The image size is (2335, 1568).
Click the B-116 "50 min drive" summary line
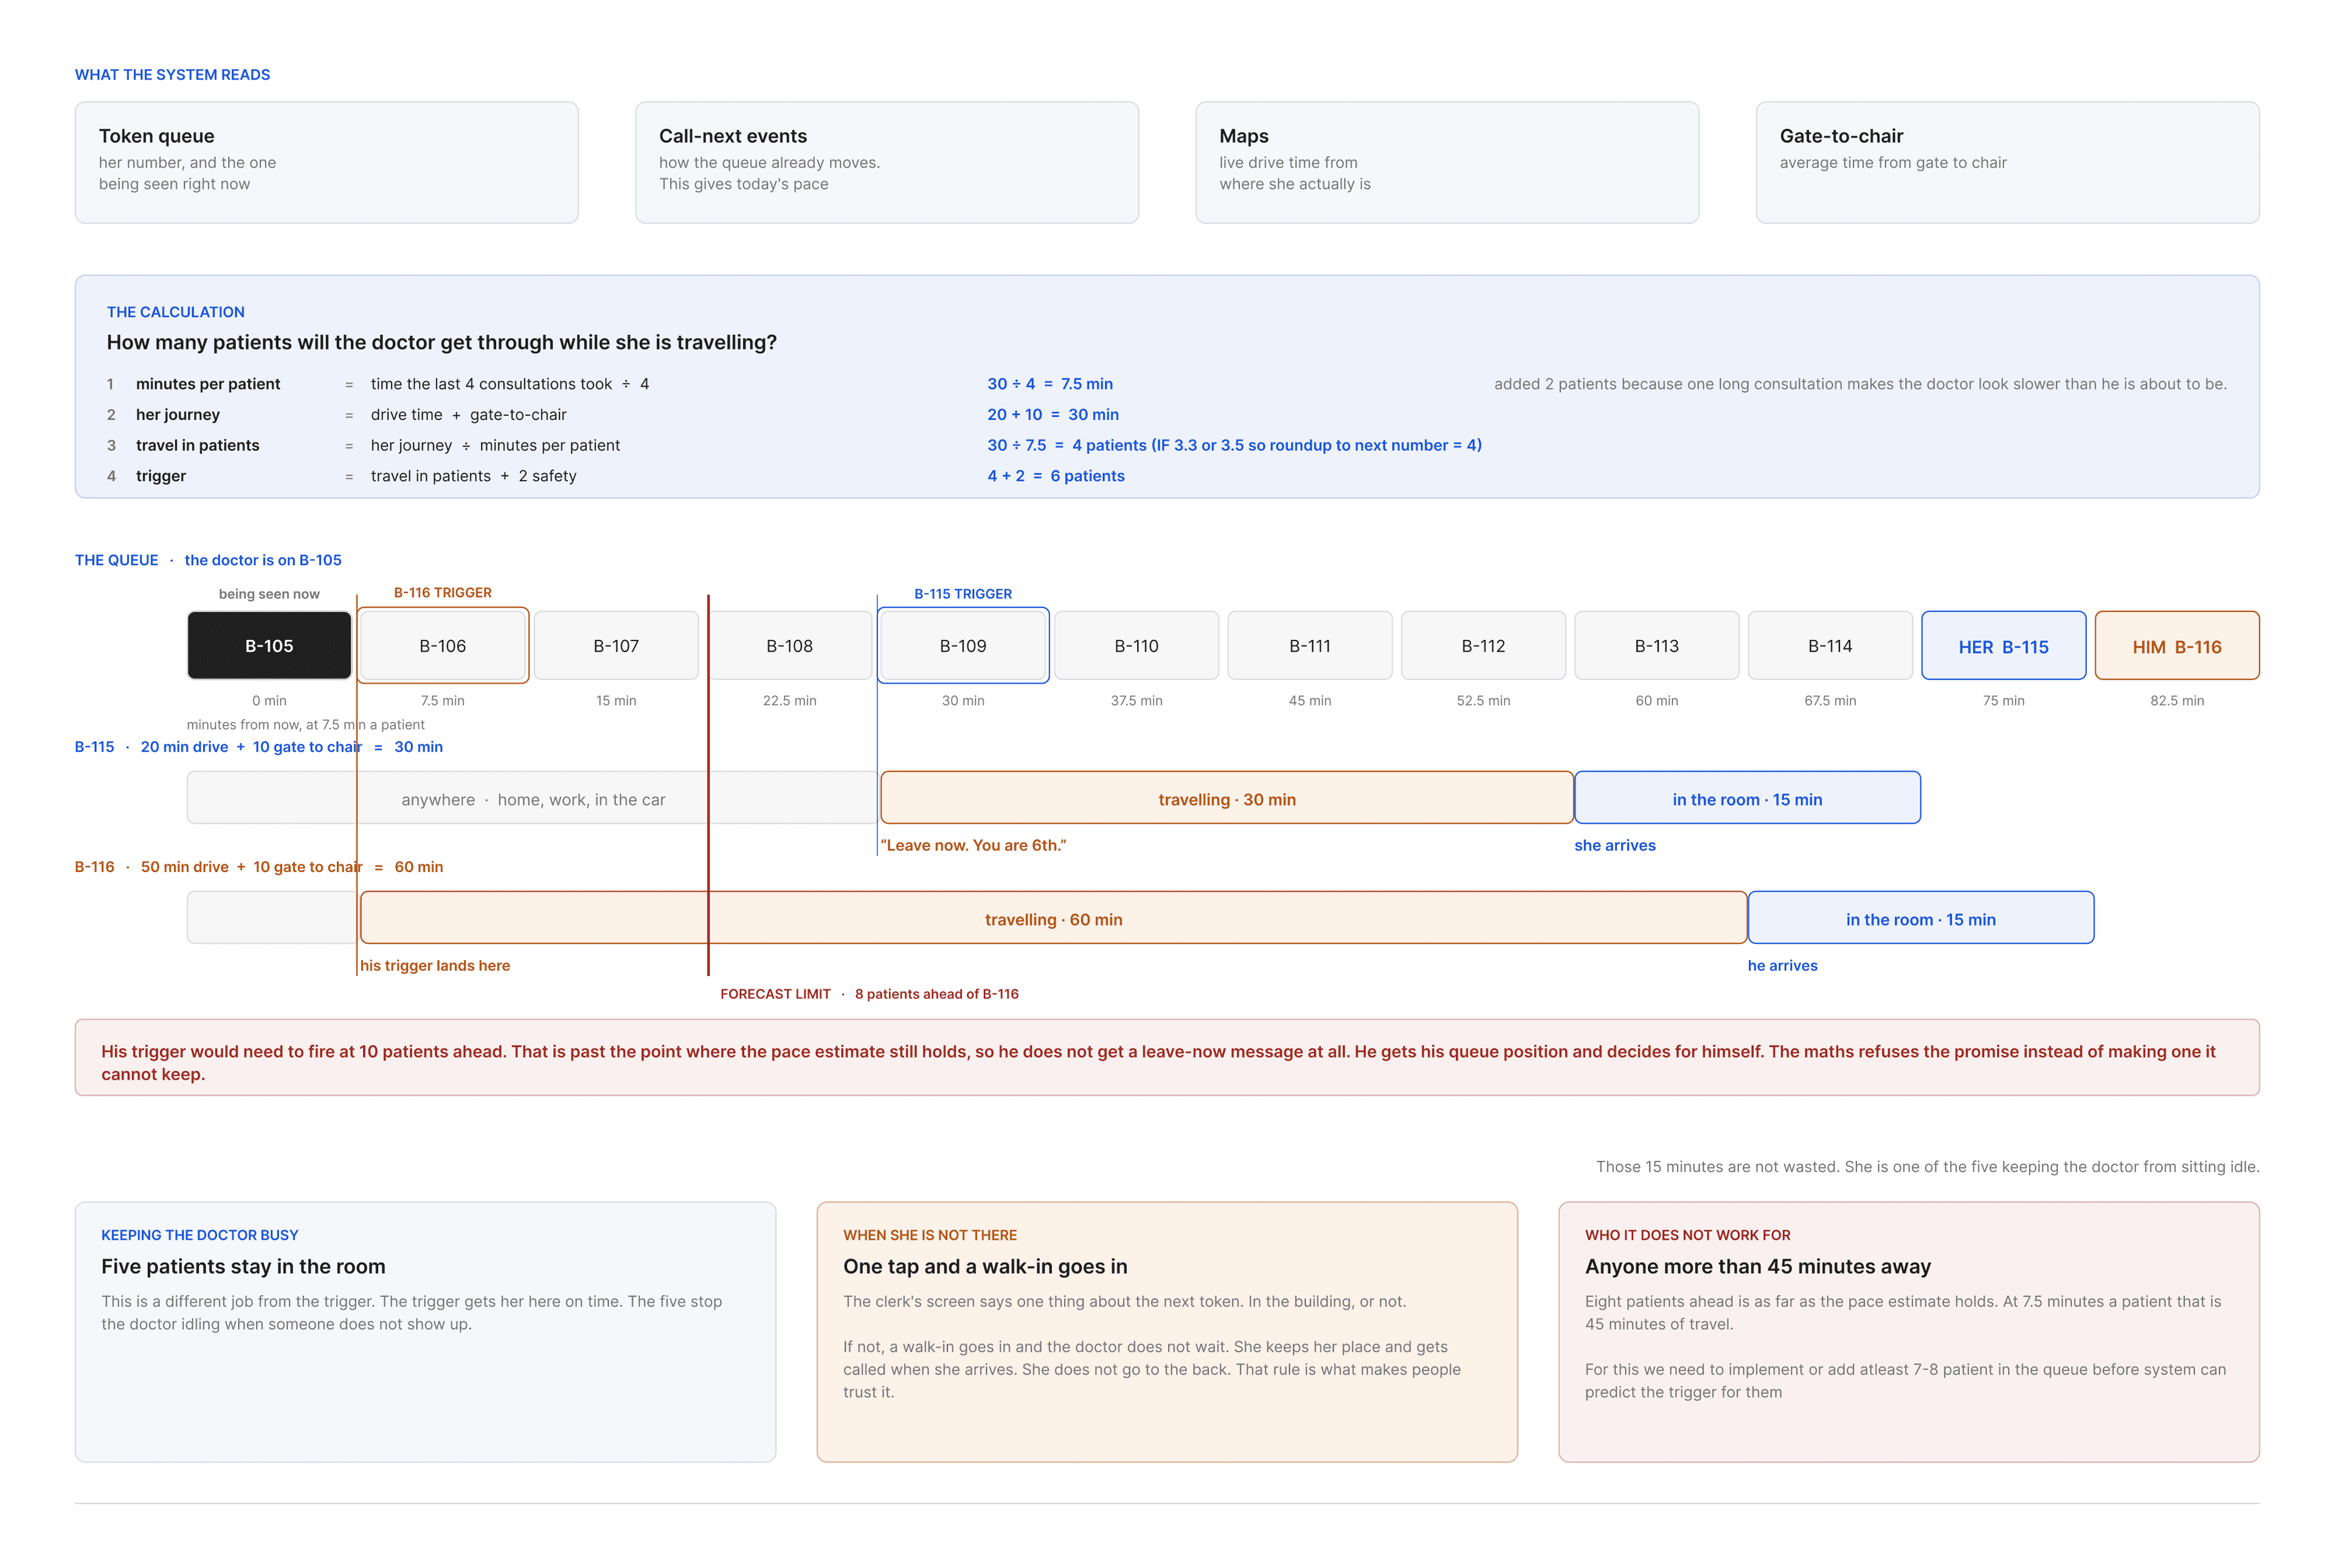(259, 867)
